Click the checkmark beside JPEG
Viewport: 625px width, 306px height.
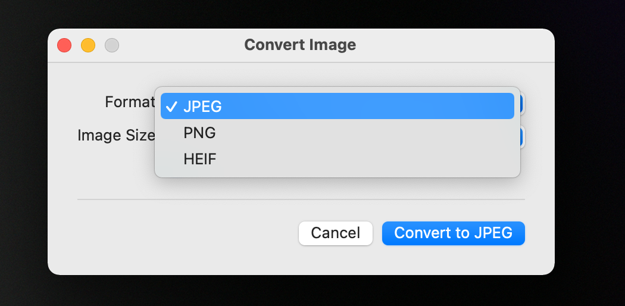click(171, 107)
